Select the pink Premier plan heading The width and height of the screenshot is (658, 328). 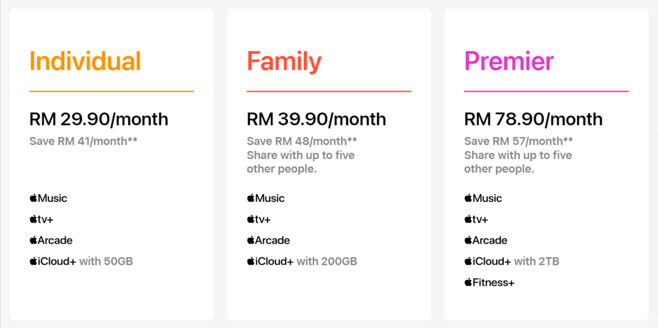coord(509,61)
